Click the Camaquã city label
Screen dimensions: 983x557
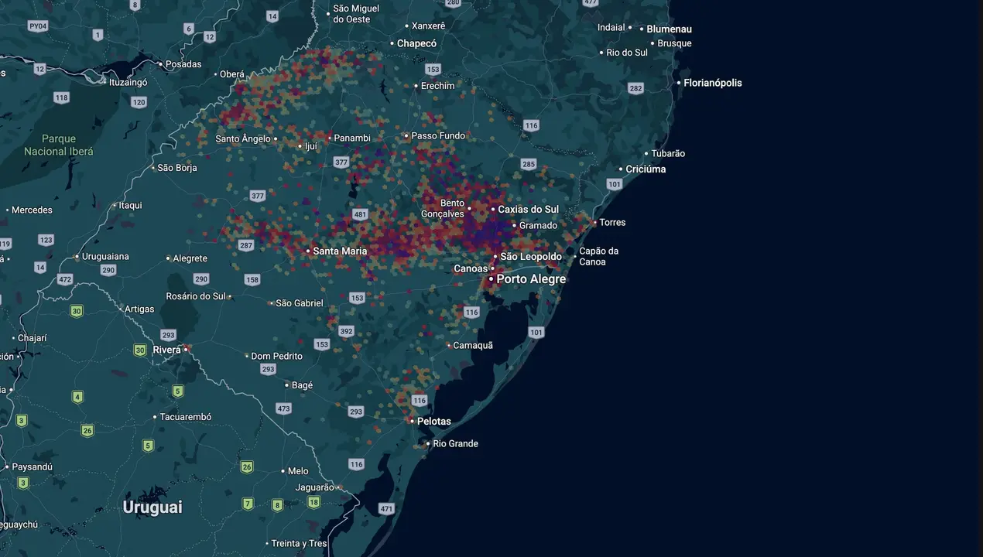coord(473,346)
